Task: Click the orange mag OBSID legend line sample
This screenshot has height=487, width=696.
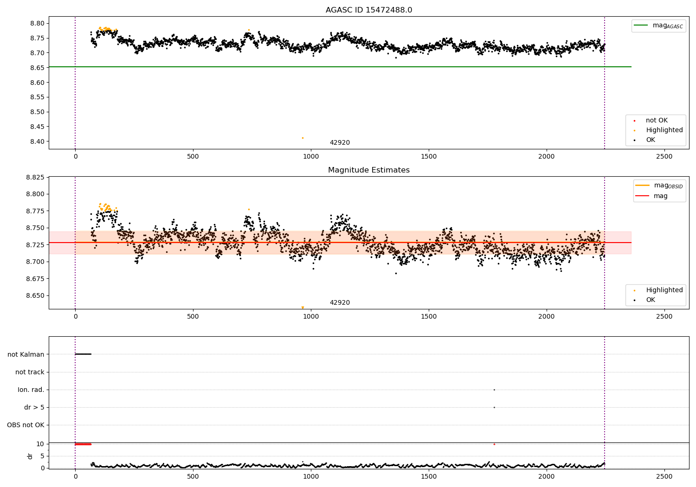Action: pyautogui.click(x=643, y=186)
